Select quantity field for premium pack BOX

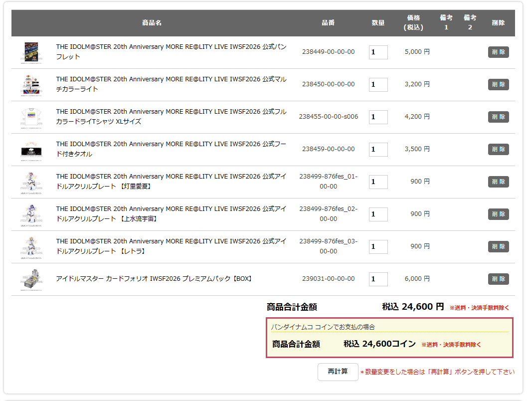point(378,279)
